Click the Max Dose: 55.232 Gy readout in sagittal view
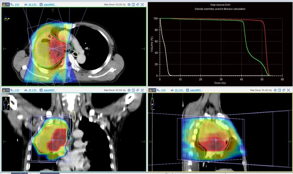This screenshot has height=174, width=293. click(x=261, y=90)
